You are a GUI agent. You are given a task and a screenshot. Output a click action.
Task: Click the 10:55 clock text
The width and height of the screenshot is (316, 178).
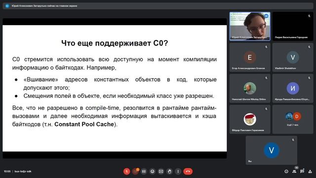pos(7,172)
